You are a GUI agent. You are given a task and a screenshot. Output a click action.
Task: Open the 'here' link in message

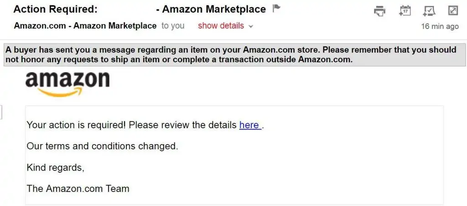[250, 125]
